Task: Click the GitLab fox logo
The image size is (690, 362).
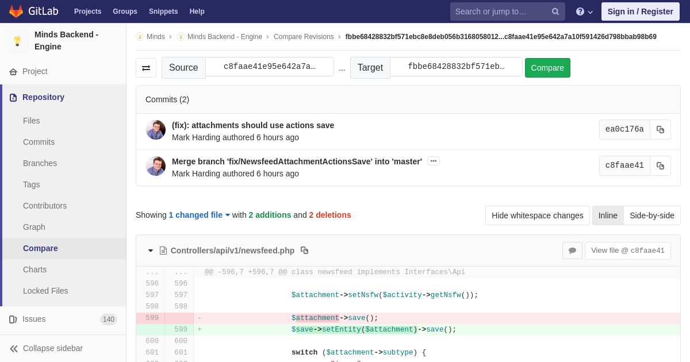Action: (x=16, y=11)
